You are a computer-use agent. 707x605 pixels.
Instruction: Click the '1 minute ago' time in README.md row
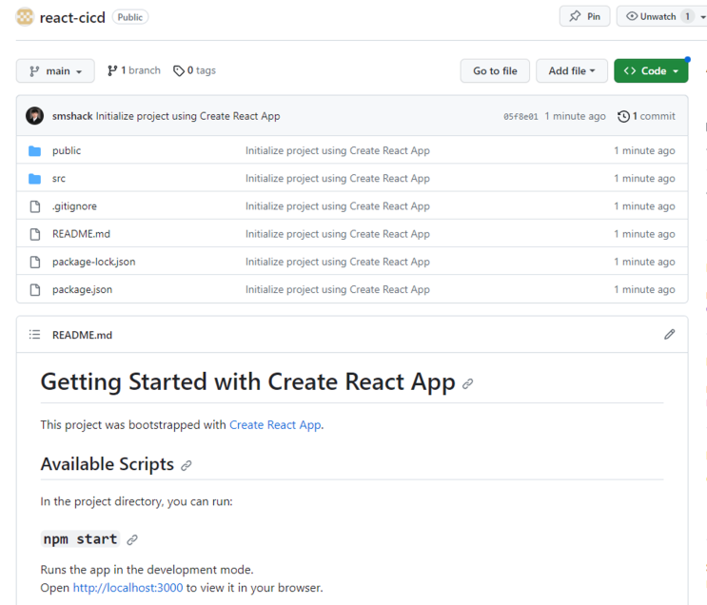pos(644,234)
